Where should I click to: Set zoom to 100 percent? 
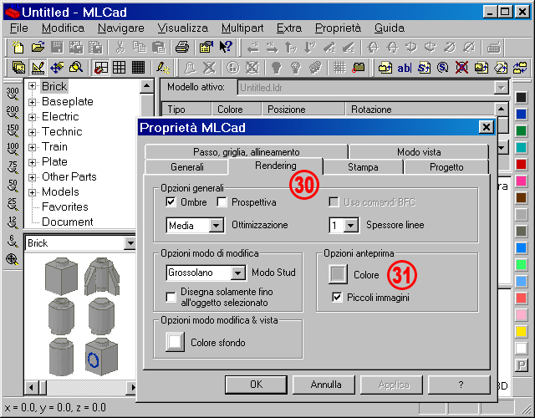pyautogui.click(x=13, y=149)
